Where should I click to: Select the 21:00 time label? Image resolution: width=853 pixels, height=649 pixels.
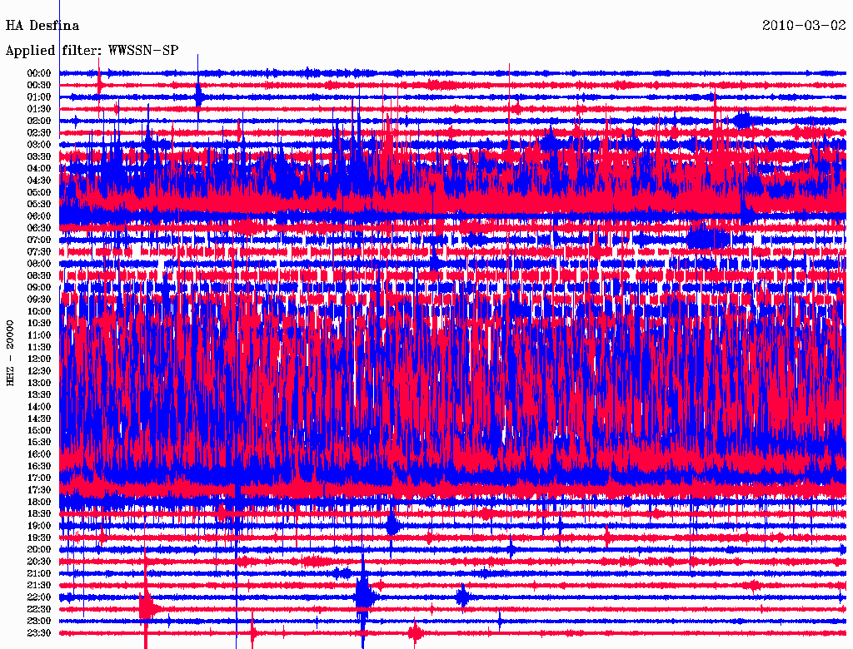point(39,573)
